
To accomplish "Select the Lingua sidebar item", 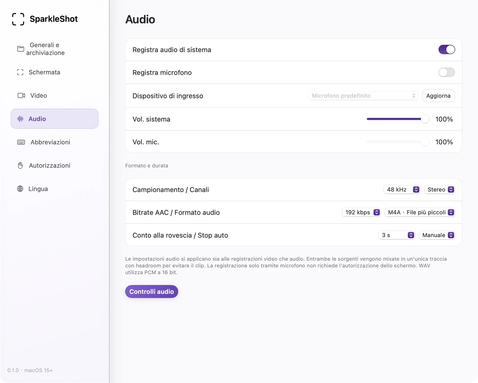I will [54, 189].
